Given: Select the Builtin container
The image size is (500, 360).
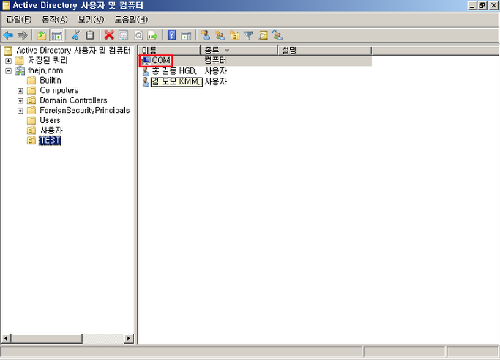Looking at the screenshot, I should pyautogui.click(x=51, y=81).
